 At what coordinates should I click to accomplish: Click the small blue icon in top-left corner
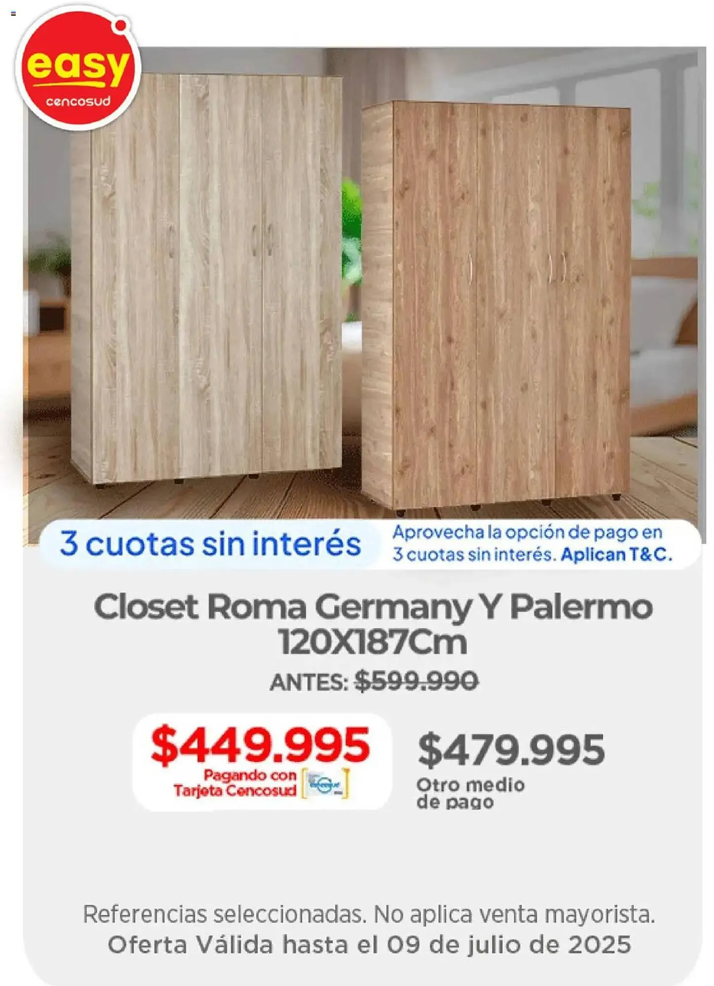[13, 13]
